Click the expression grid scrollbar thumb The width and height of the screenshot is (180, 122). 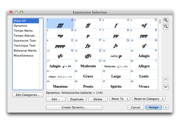[x=160, y=21]
